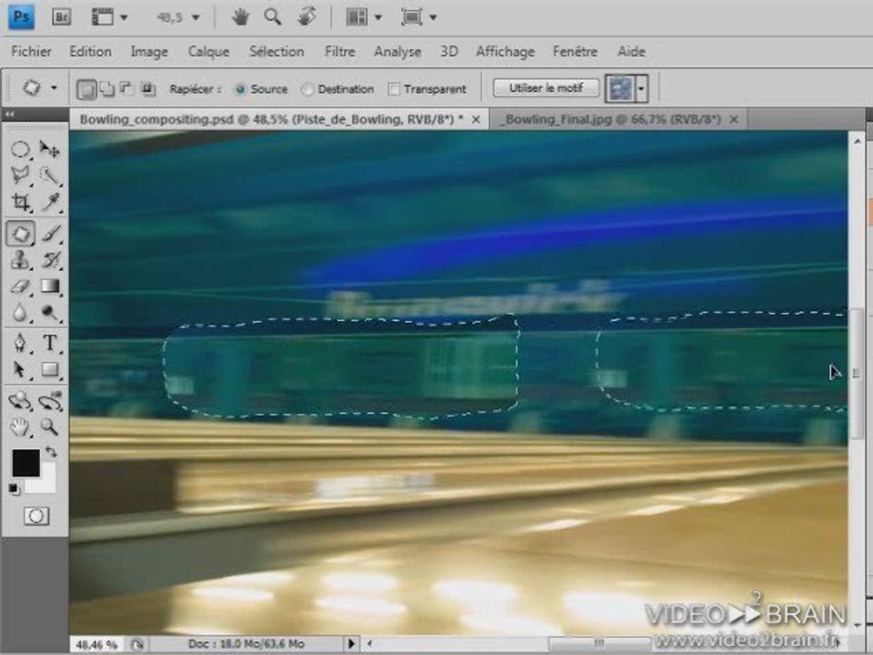Screen dimensions: 873x655
Task: Open the Calque menu
Action: point(209,52)
